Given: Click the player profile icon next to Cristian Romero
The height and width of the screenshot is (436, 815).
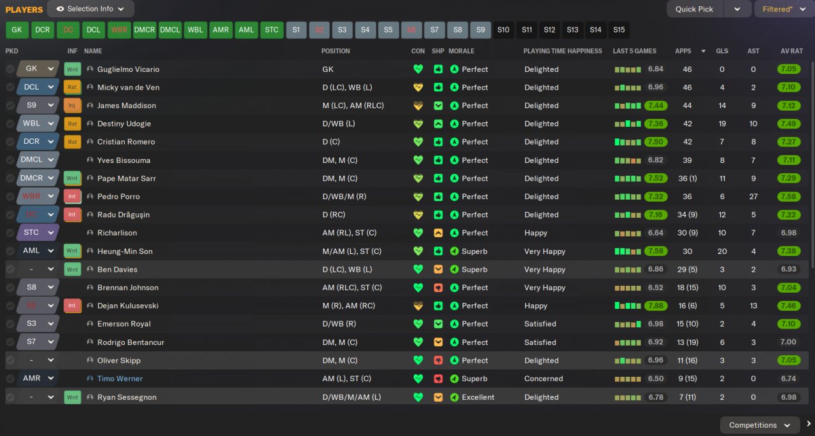Looking at the screenshot, I should [x=90, y=142].
